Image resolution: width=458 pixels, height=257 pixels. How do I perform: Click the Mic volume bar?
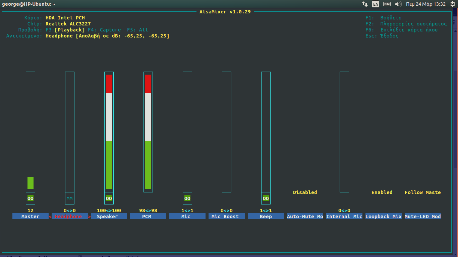187,132
